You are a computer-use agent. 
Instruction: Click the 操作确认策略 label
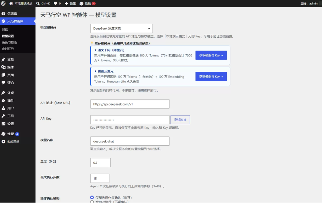click(x=50, y=198)
